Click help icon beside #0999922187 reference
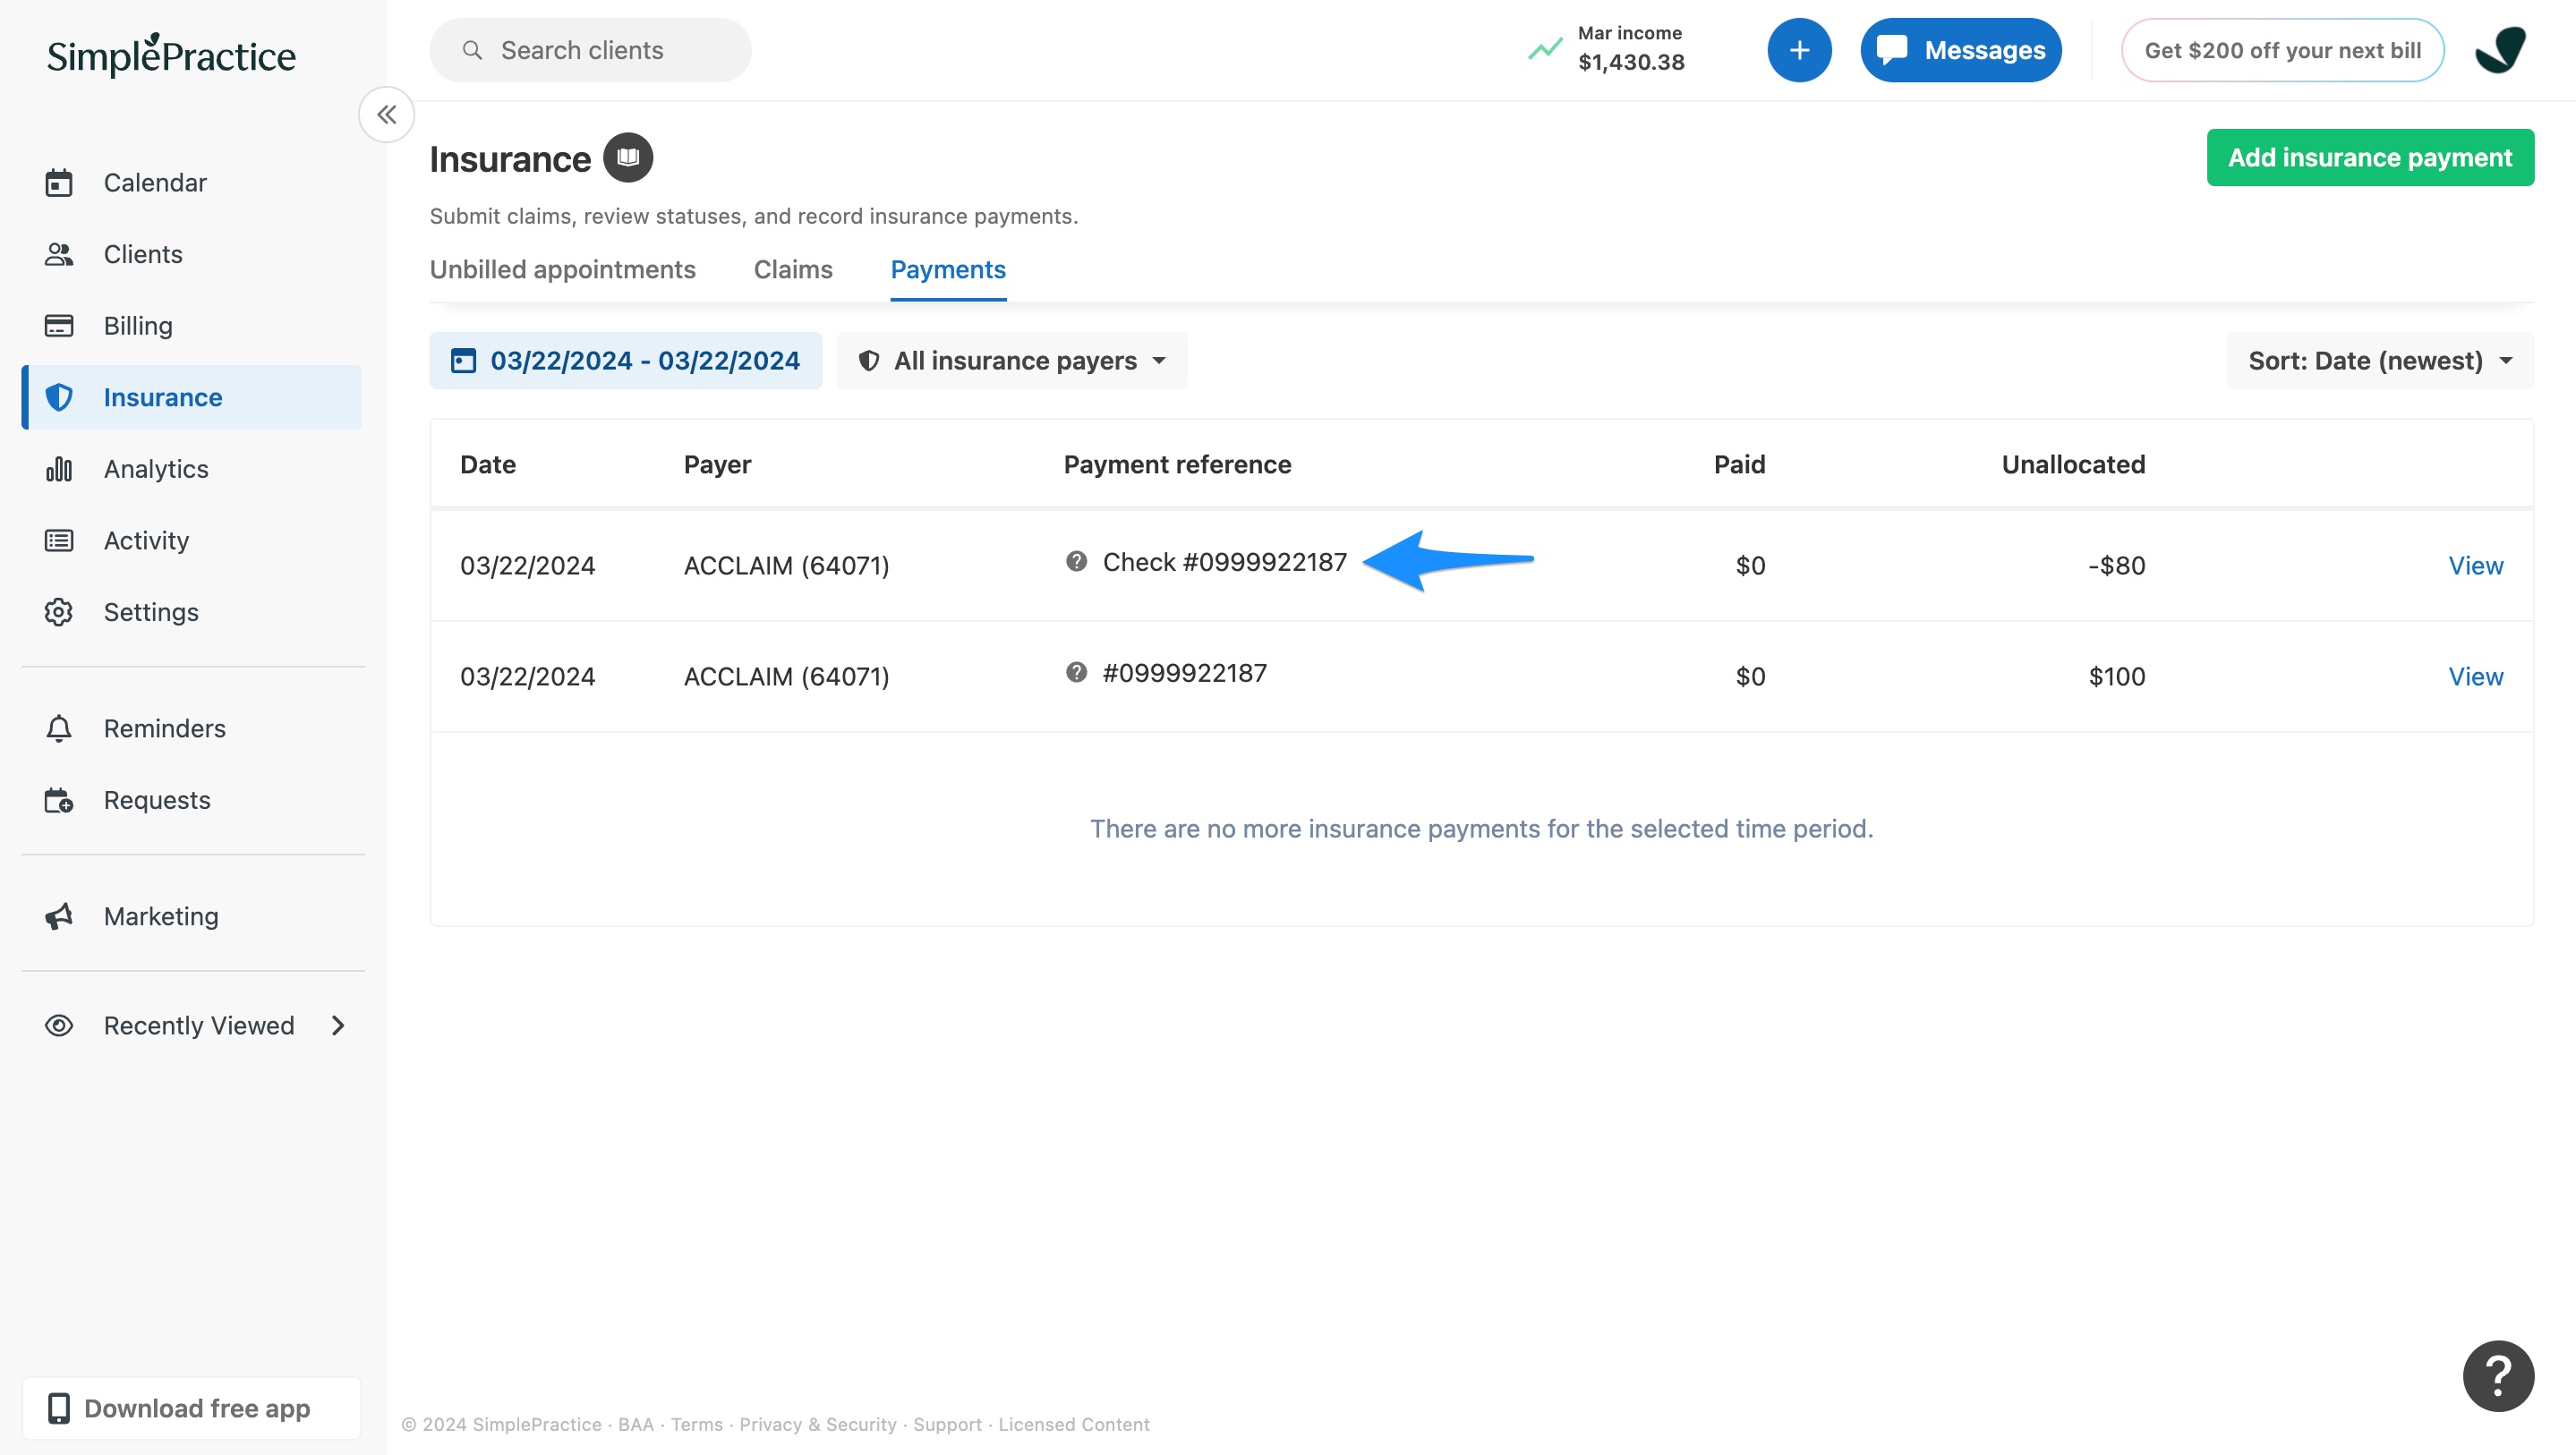The width and height of the screenshot is (2576, 1455). tap(1076, 672)
